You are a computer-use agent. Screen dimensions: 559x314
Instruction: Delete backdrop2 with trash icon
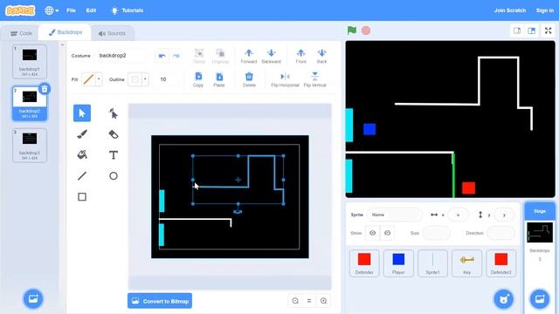click(x=45, y=89)
